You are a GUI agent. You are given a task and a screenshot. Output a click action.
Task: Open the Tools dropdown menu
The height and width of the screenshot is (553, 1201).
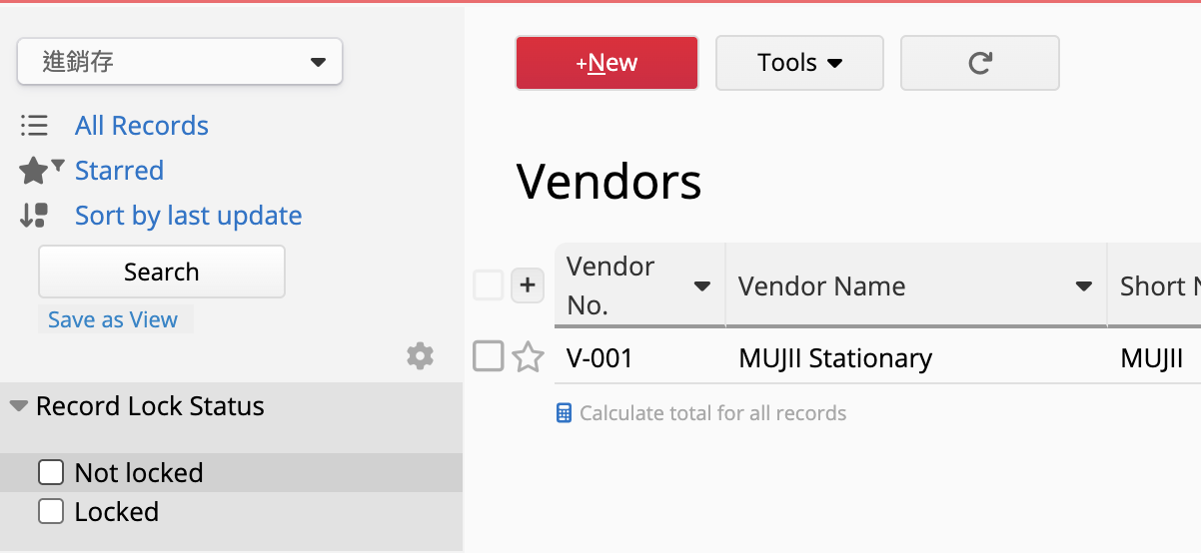click(799, 63)
